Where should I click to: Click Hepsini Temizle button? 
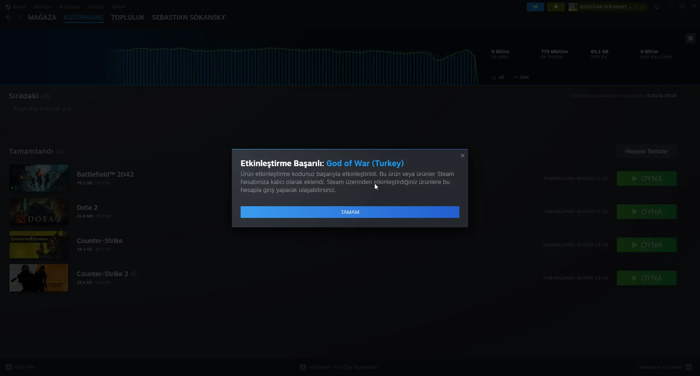(646, 151)
